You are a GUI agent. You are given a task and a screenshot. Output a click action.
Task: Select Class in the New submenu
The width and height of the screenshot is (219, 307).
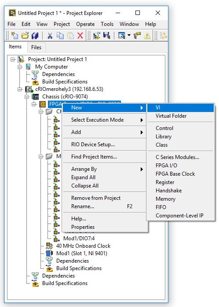tap(180, 145)
